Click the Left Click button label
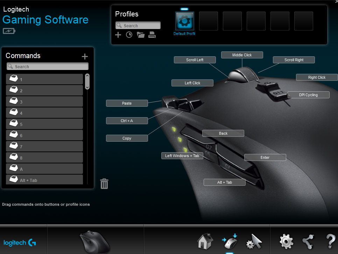Viewport: 338px width, 254px height. [192, 83]
